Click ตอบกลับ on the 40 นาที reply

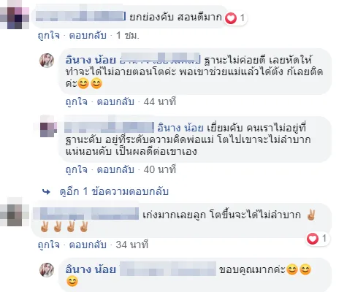click(x=115, y=169)
